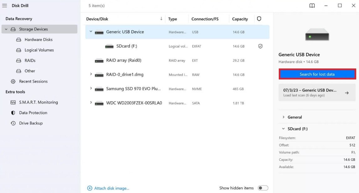The height and width of the screenshot is (193, 359).
Task: Click the protection shield column header icon
Action: point(259,19)
